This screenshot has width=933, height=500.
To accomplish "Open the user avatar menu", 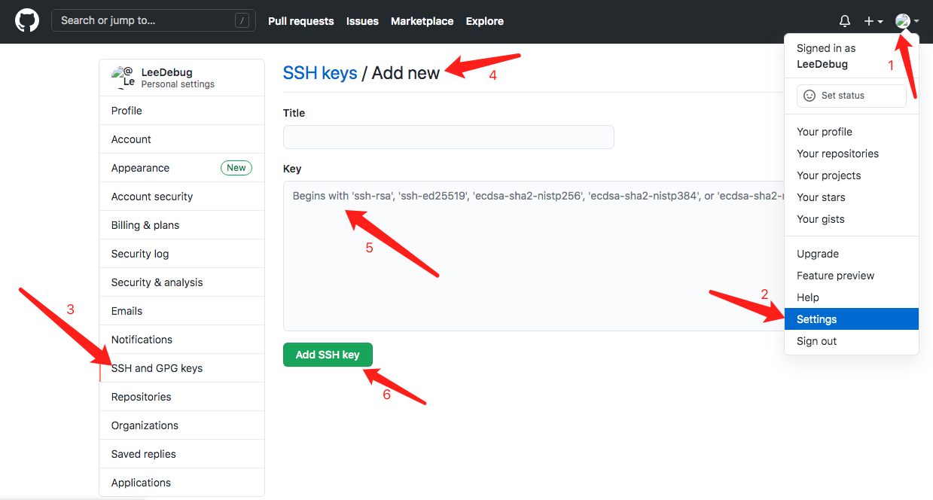I will (x=907, y=21).
